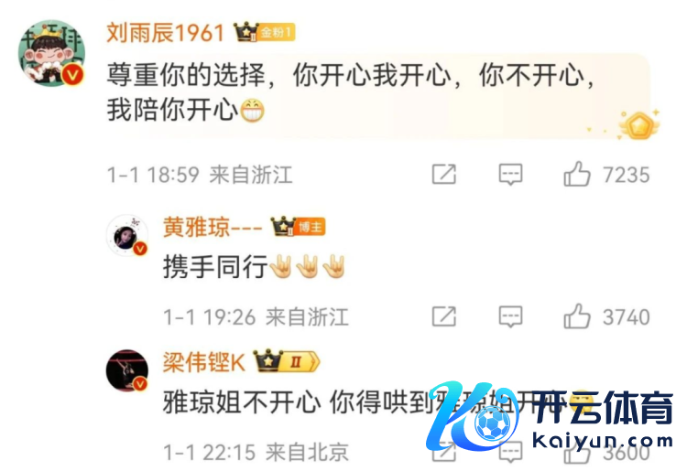Viewport: 687px width, 471px height.
Task: Share 黄雅琼's 携手同行 reply
Action: pyautogui.click(x=444, y=316)
